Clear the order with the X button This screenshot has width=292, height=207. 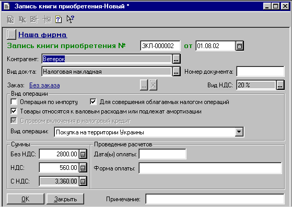pyautogui.click(x=153, y=85)
